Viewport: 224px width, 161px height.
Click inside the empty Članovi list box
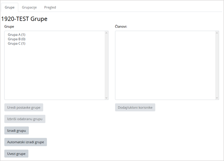pos(165,65)
